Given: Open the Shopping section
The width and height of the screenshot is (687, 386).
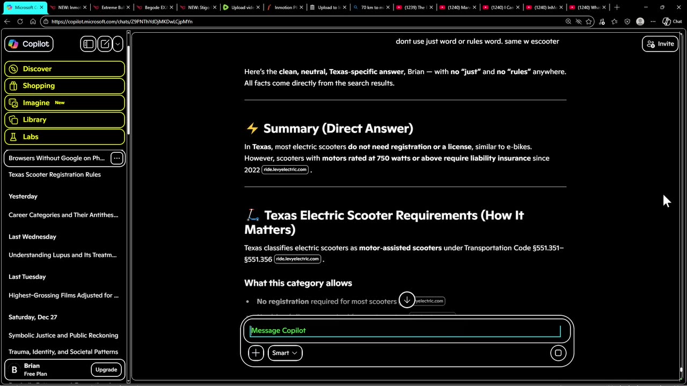Looking at the screenshot, I should coord(64,86).
